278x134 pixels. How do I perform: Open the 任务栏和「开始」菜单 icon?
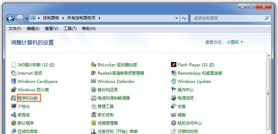coord(94,131)
